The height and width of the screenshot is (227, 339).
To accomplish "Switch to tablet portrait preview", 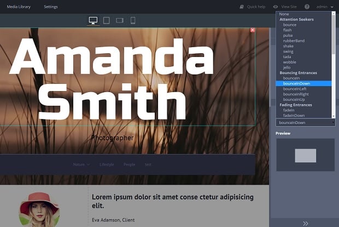I will [x=107, y=20].
